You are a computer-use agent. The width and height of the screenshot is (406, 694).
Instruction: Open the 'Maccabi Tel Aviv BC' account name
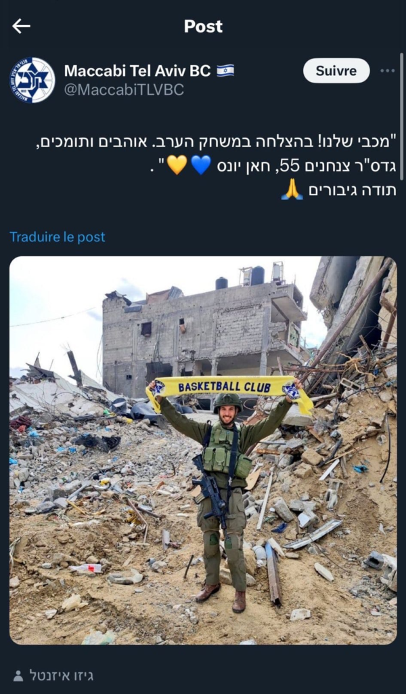[137, 70]
